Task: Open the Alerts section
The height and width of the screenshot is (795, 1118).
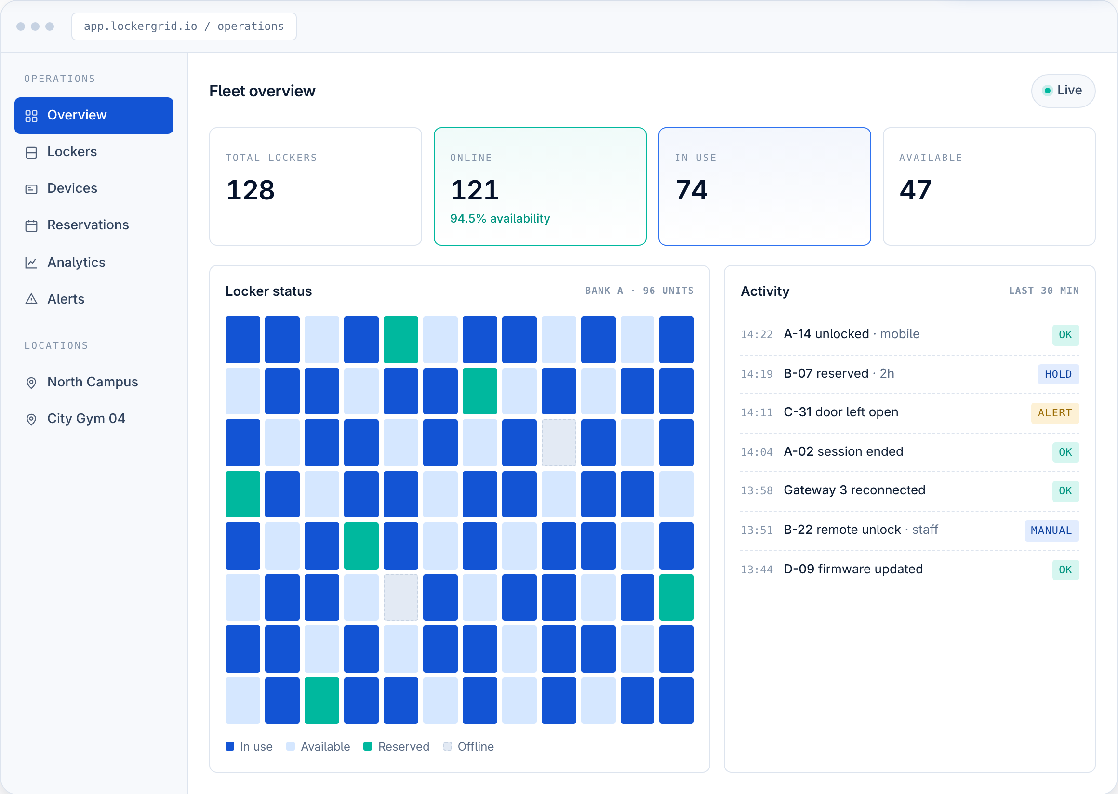Action: tap(94, 300)
